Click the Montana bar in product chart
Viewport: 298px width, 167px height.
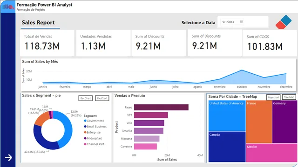coord(147,139)
